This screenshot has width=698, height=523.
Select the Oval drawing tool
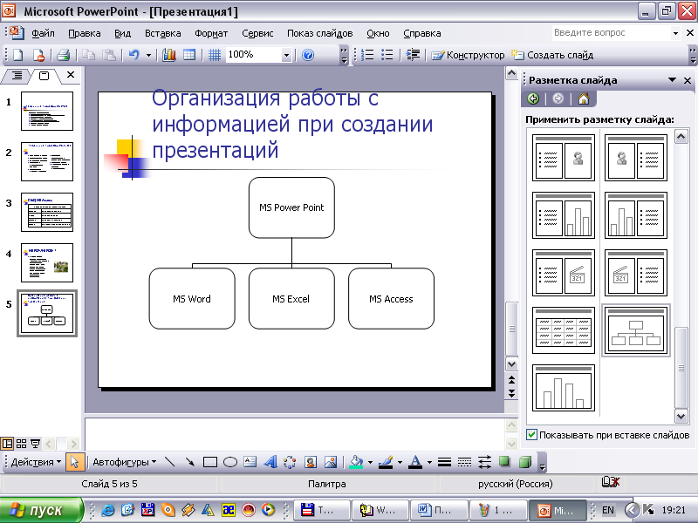pos(229,462)
